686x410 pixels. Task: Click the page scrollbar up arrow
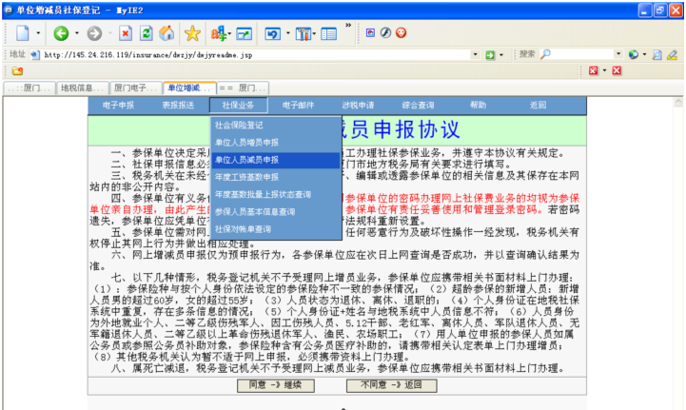(x=678, y=103)
